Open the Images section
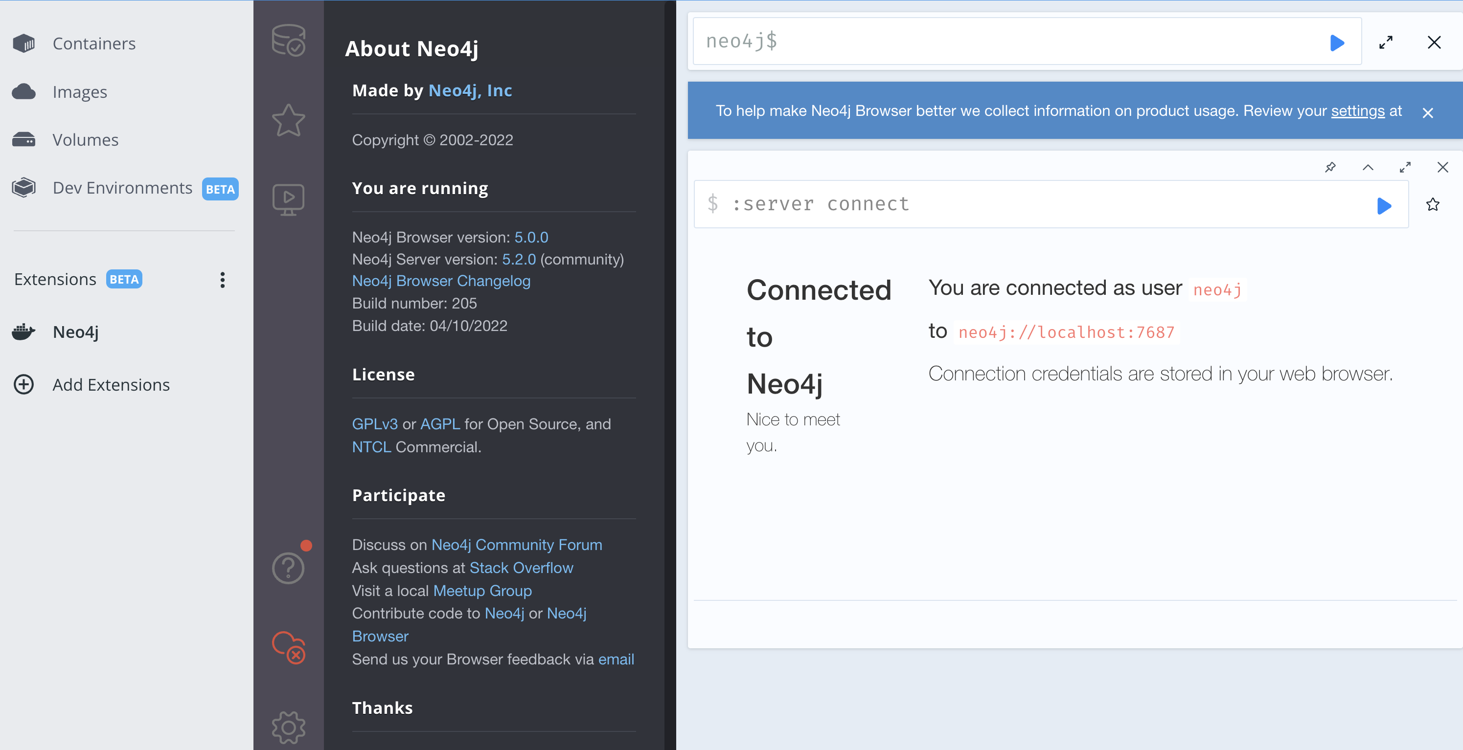Image resolution: width=1463 pixels, height=750 pixels. (x=79, y=92)
